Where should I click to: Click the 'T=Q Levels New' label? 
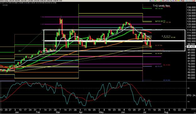point(162,6)
